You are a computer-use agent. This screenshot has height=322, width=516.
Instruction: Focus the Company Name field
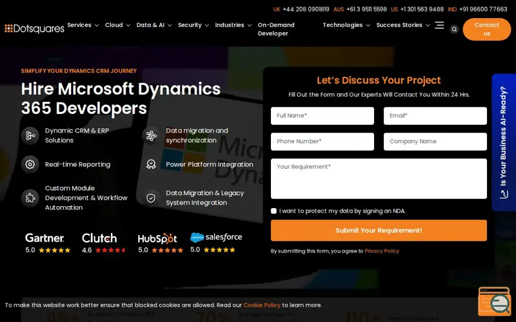pyautogui.click(x=435, y=142)
